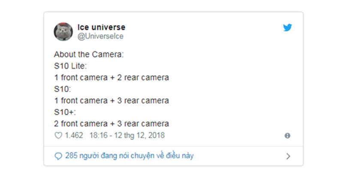This screenshot has width=343, height=187.
Task: Click the Twitter bird logo
Action: (287, 27)
